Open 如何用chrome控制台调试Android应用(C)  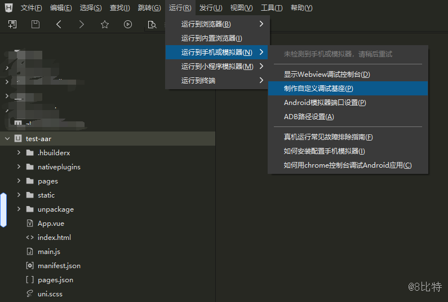[x=348, y=165]
